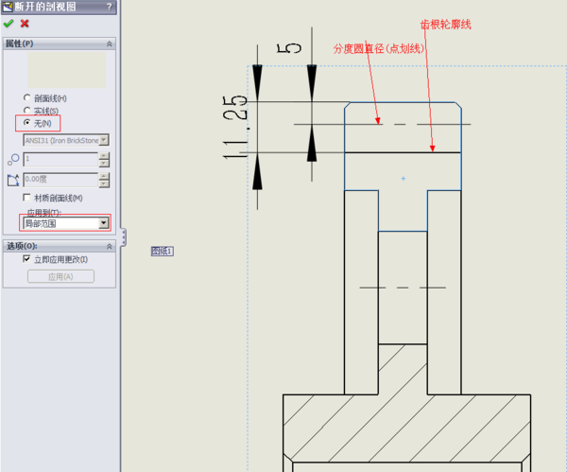The height and width of the screenshot is (472, 567).
Task: Cancel using the red X icon
Action: pyautogui.click(x=25, y=24)
